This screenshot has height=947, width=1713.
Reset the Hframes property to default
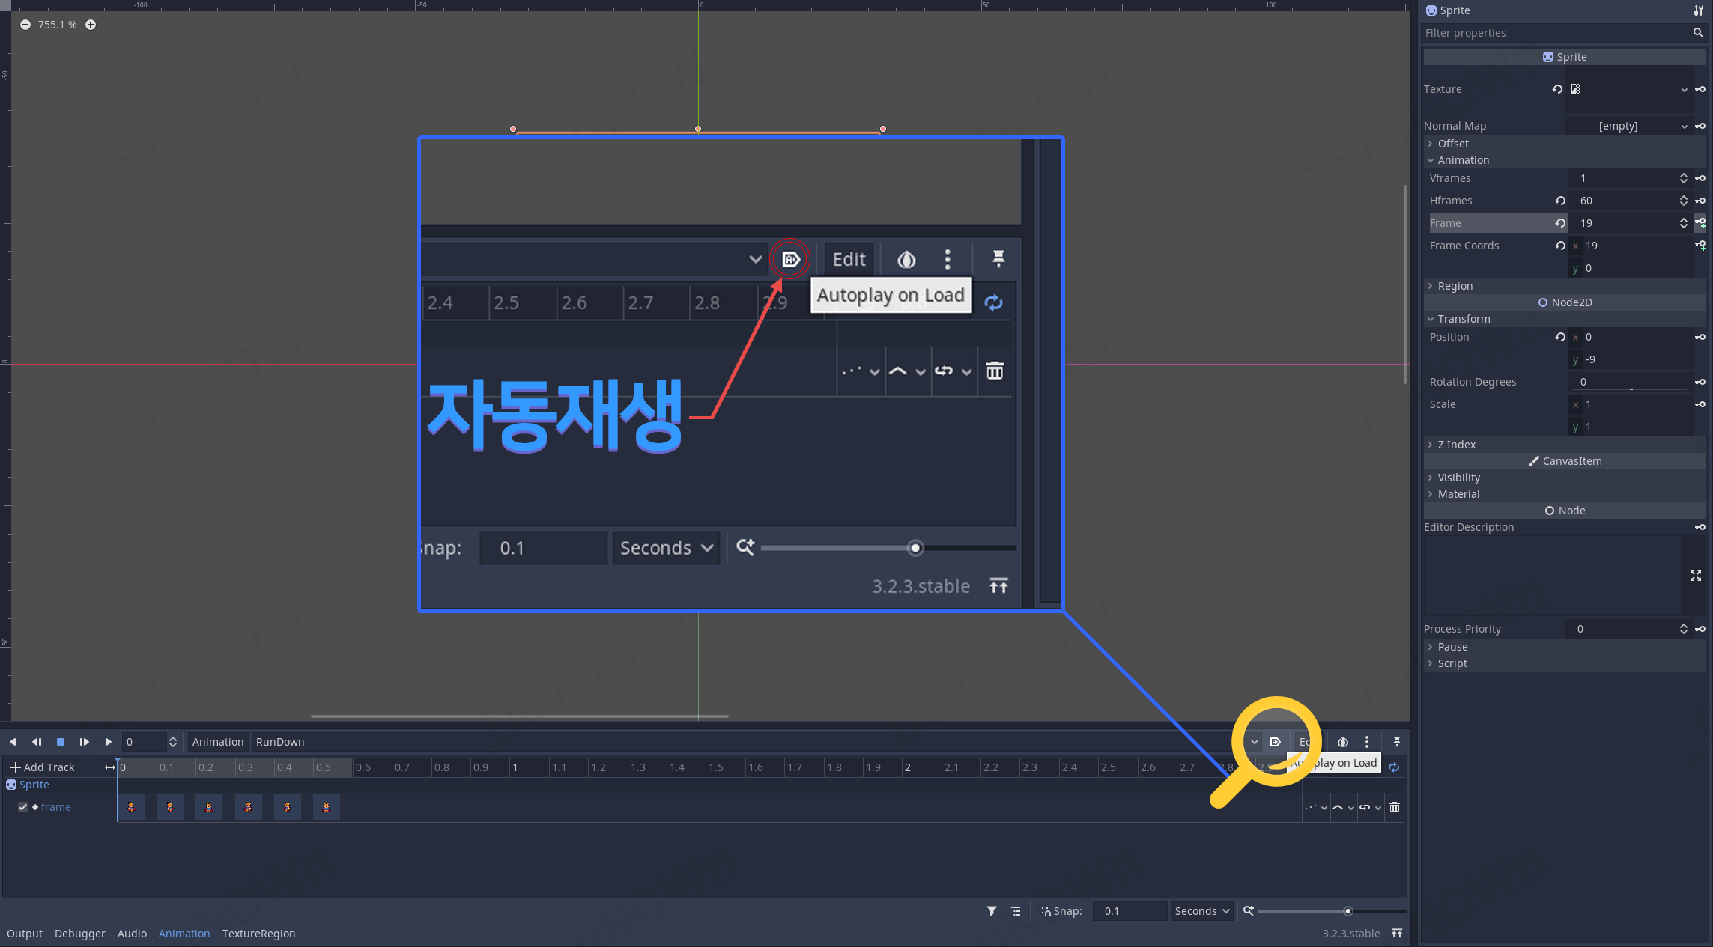1560,201
